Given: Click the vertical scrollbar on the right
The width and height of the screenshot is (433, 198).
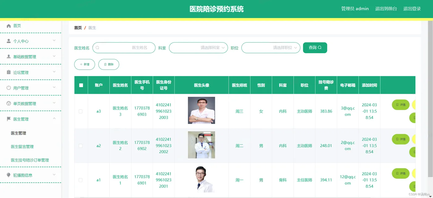Looking at the screenshot, I should click(x=430, y=99).
